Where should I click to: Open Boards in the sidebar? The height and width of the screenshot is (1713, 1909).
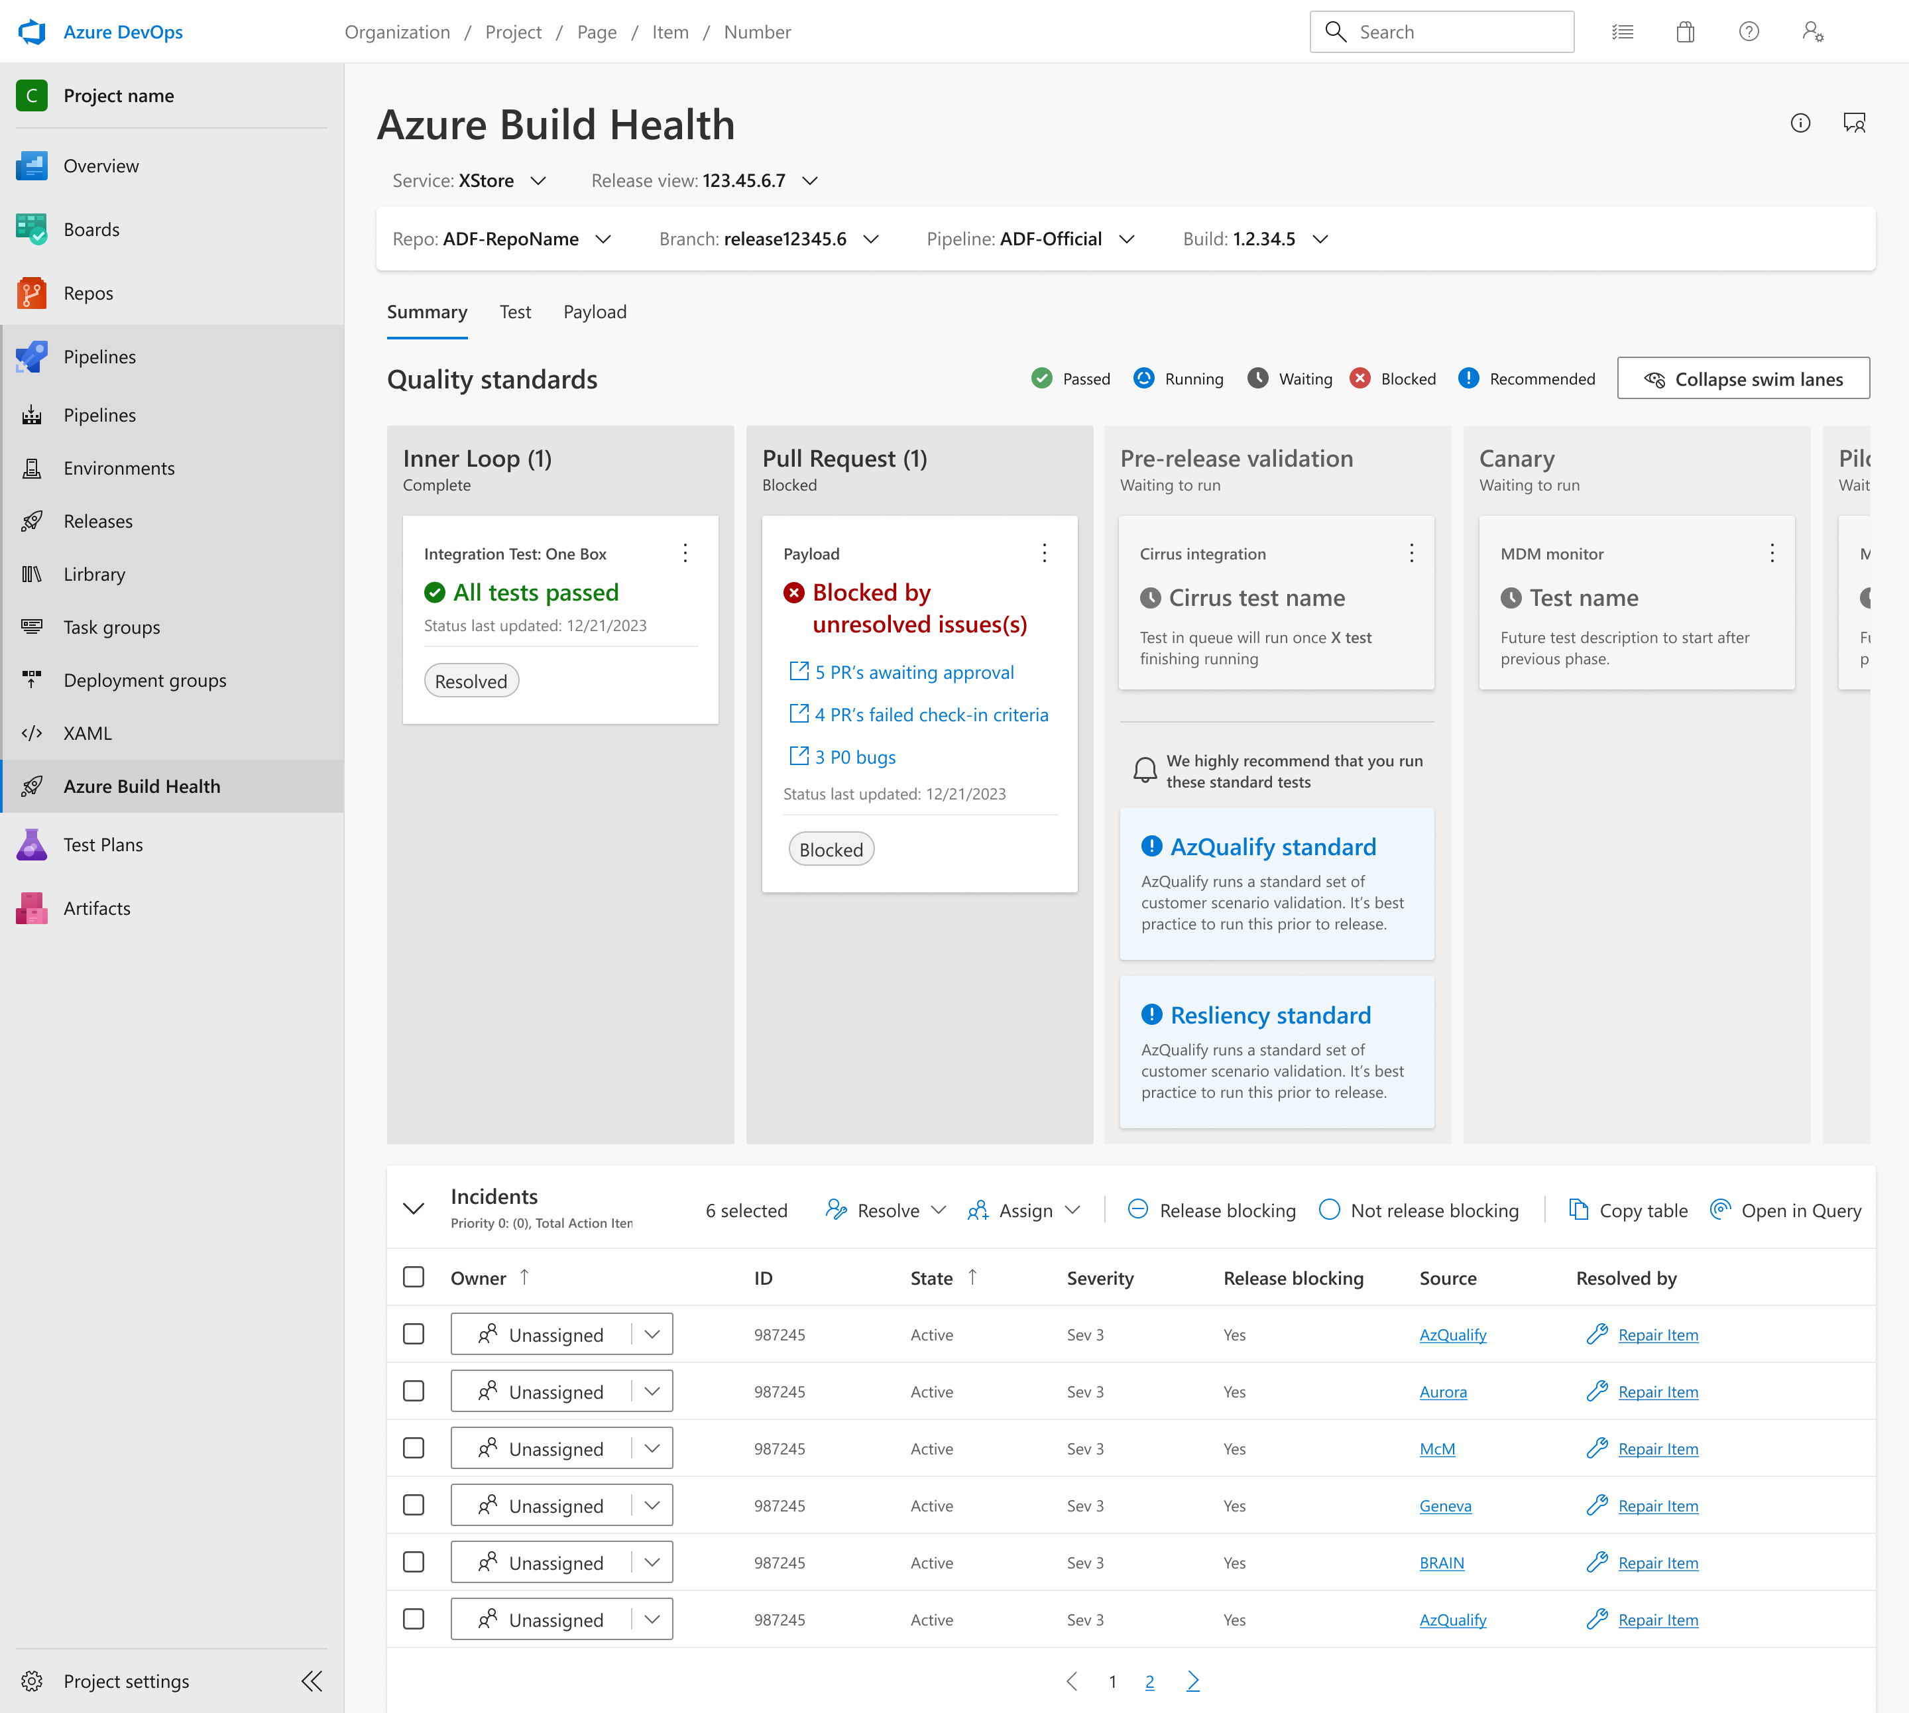tap(172, 229)
